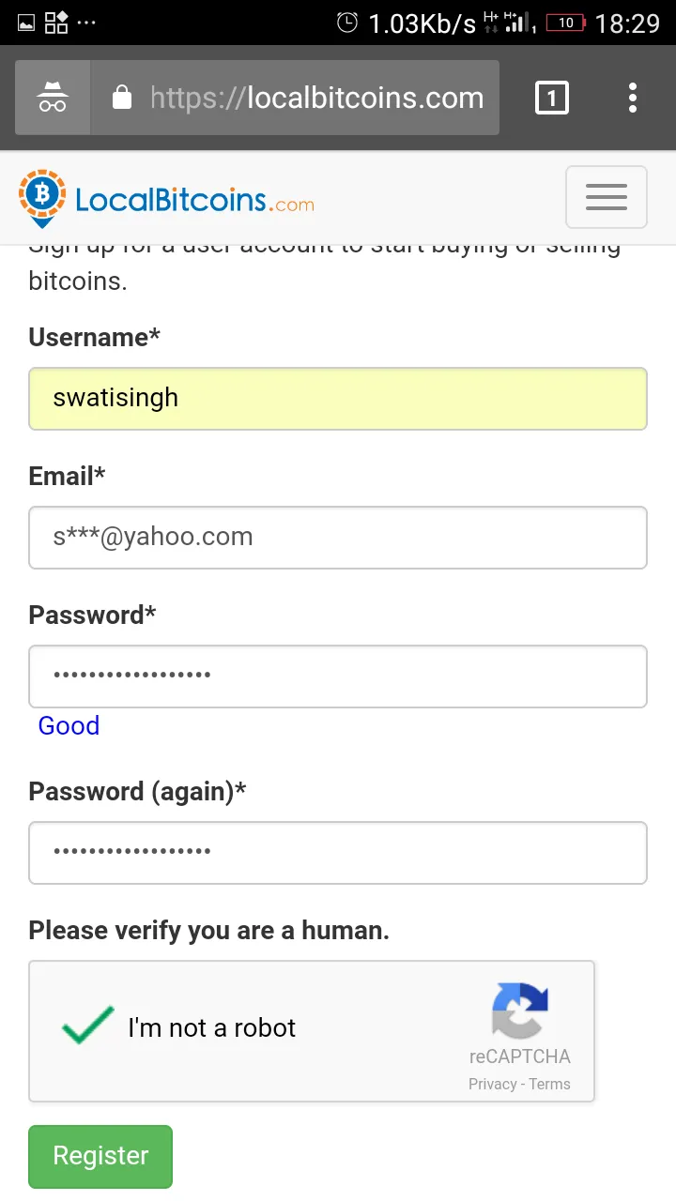
Task: Tap the battery indicator icon
Action: pos(566,23)
